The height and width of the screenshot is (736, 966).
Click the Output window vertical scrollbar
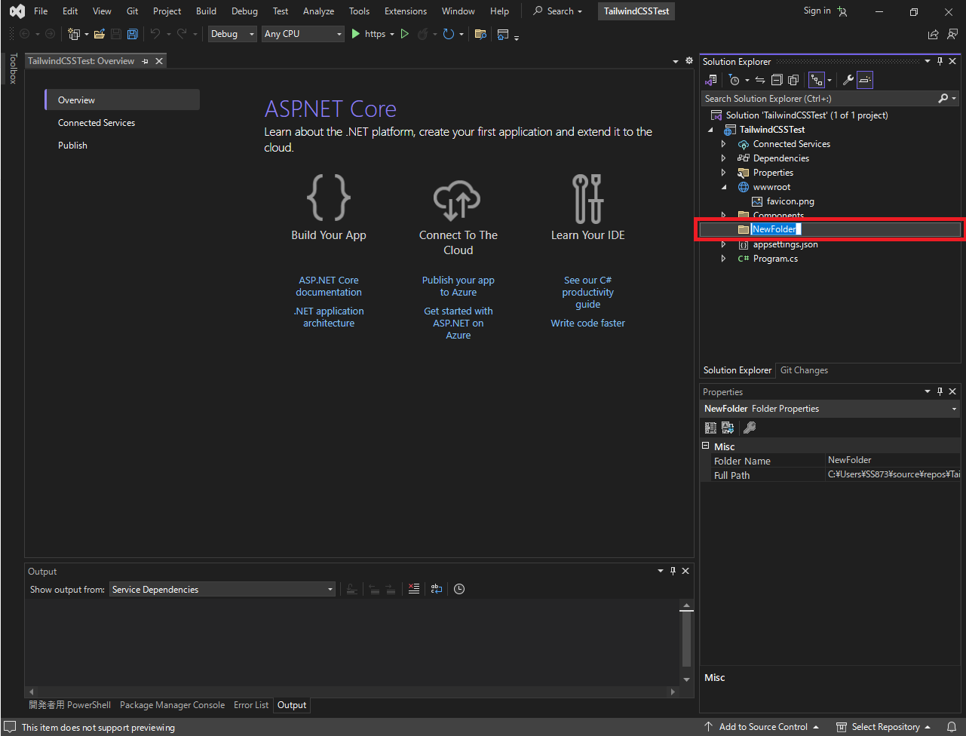[x=686, y=637]
